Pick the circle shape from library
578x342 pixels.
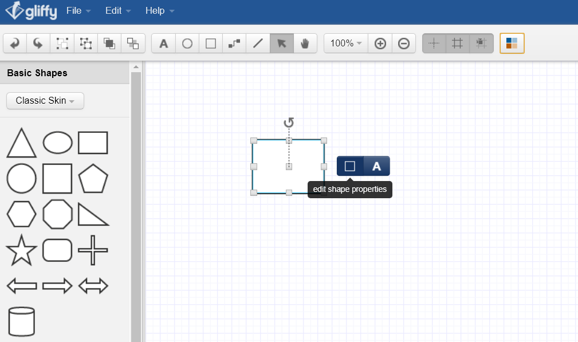tap(21, 179)
